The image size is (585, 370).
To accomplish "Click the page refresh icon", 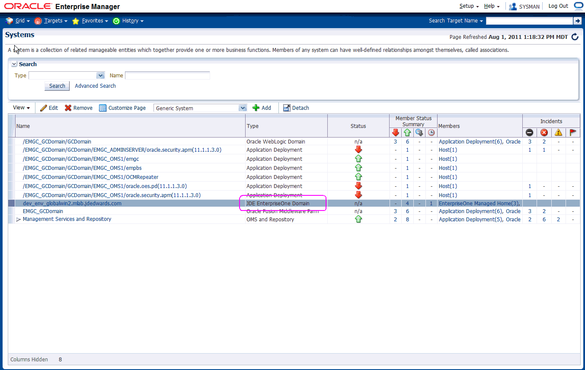I will click(x=575, y=37).
